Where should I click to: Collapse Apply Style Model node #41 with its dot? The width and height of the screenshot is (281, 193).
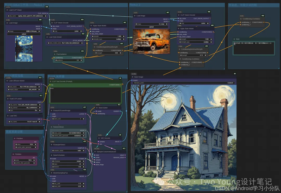point(91,26)
